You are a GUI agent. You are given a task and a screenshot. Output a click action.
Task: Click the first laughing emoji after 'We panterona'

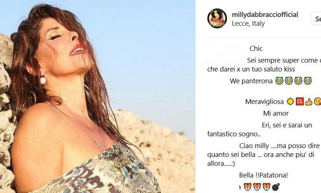[x=279, y=80]
